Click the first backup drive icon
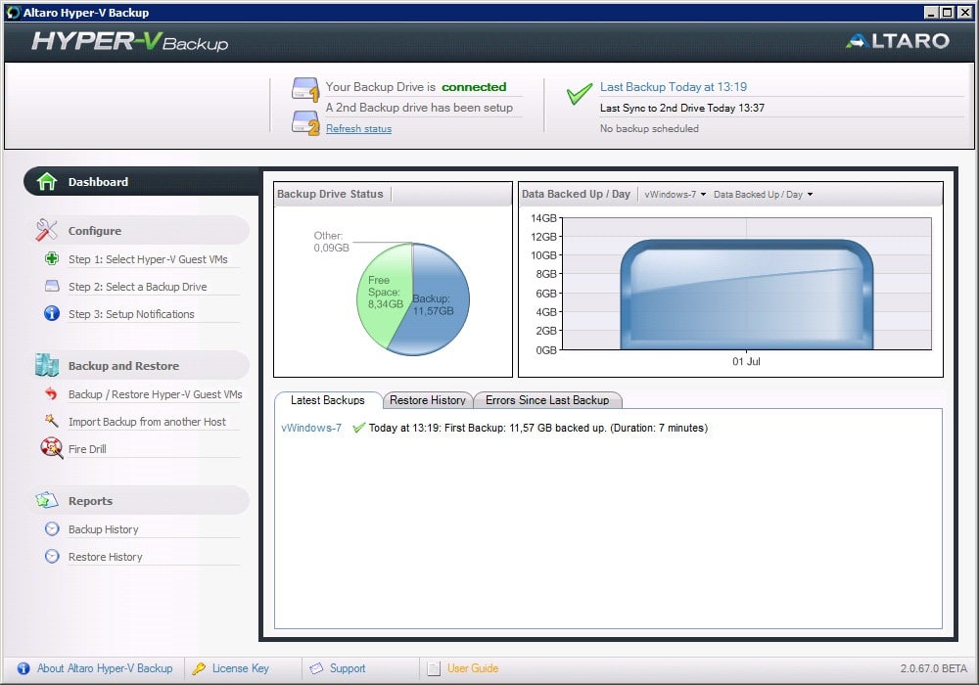This screenshot has width=979, height=685. click(x=305, y=89)
